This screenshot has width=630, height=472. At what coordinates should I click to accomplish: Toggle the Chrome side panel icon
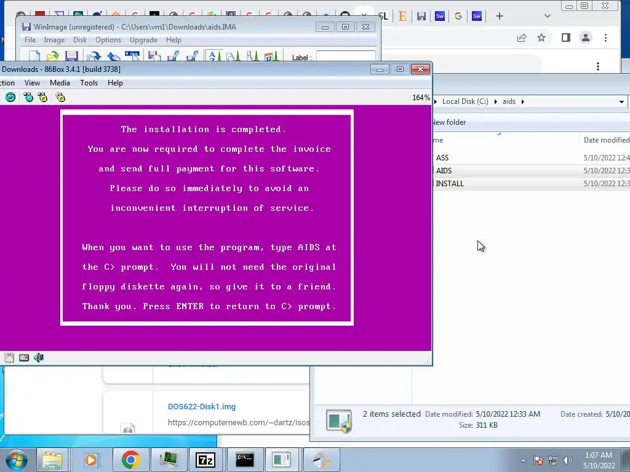tap(566, 37)
